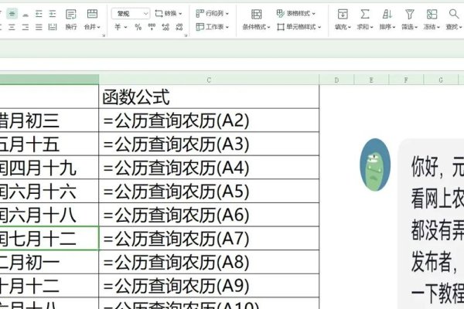
Task: Select the 函数公式 header cell
Action: (209, 97)
